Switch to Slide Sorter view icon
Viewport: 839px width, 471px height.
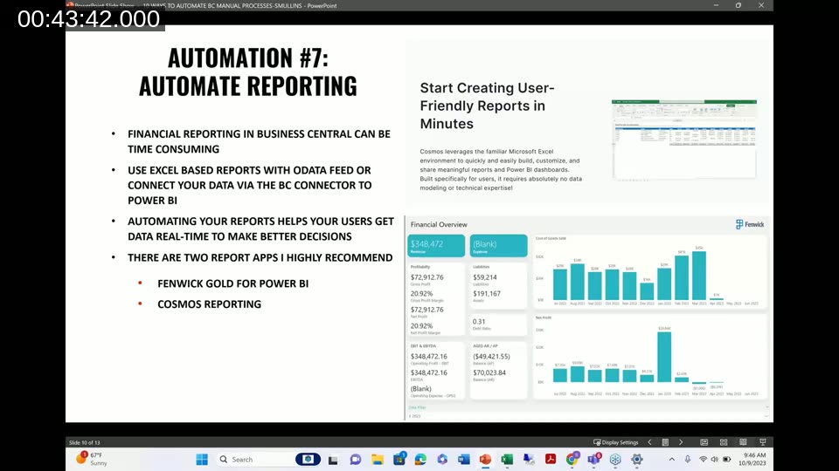(724, 442)
